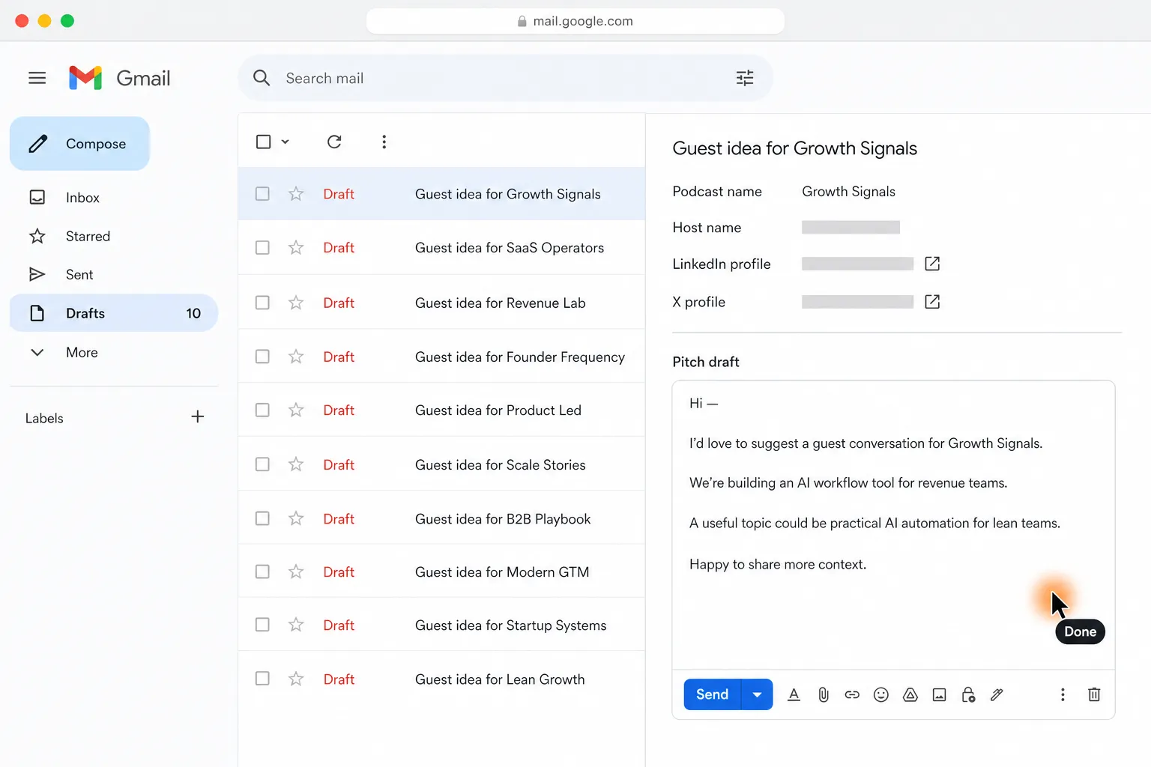This screenshot has height=767, width=1151.
Task: Insert signature with the pen icon
Action: [x=997, y=695]
